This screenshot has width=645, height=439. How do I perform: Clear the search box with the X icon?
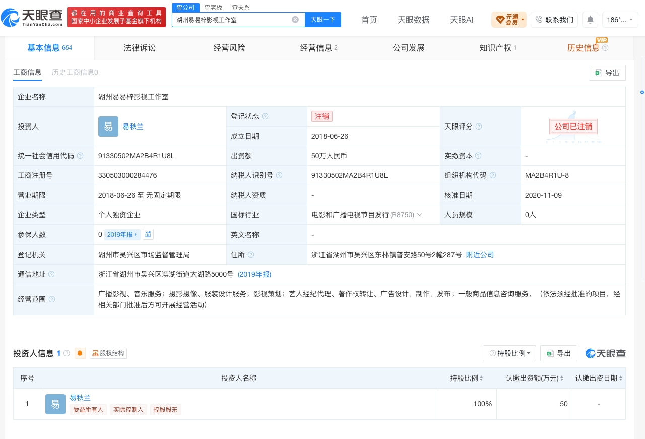(295, 20)
